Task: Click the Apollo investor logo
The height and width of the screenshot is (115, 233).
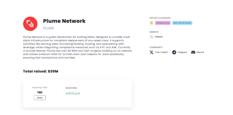Action: click(x=73, y=93)
